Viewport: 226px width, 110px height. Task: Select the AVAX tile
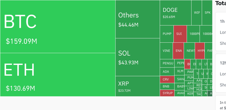pyautogui.click(x=180, y=93)
